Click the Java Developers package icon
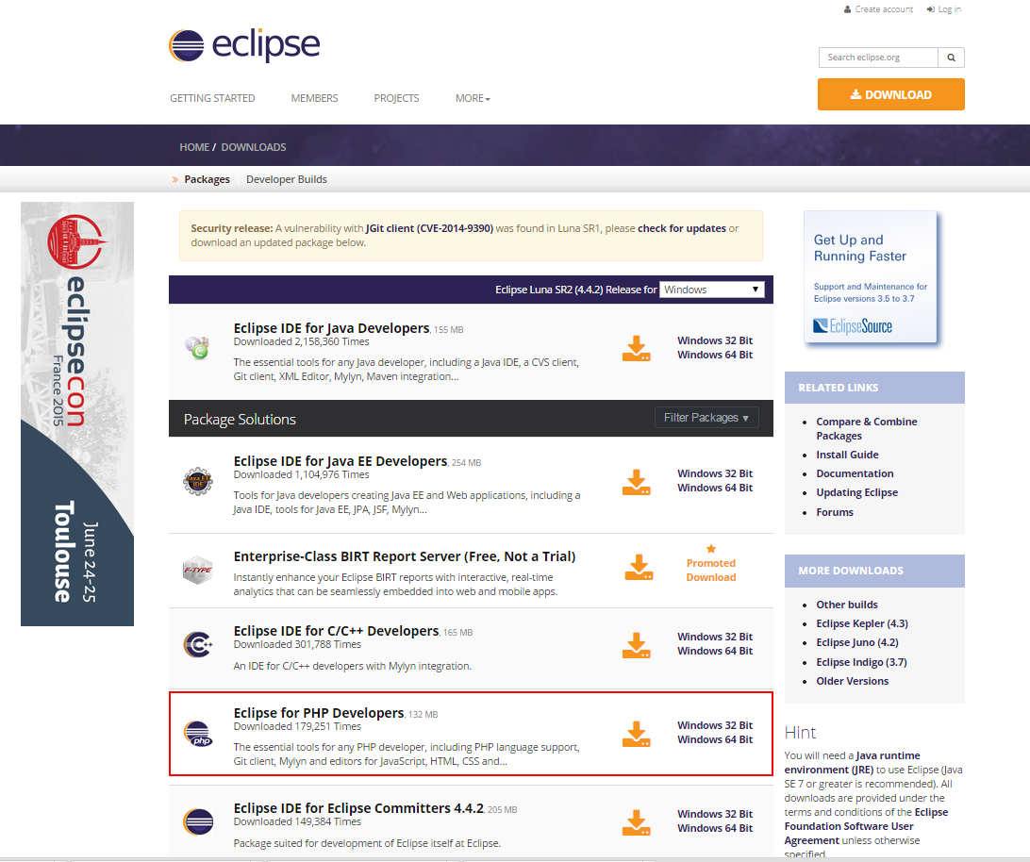The height and width of the screenshot is (862, 1030). 197,348
